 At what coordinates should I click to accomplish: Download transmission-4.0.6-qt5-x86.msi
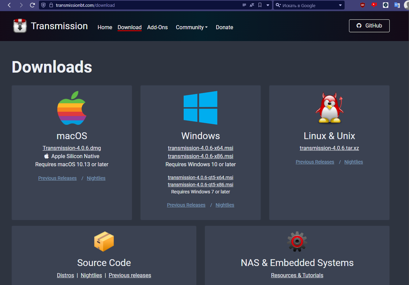[x=200, y=185]
